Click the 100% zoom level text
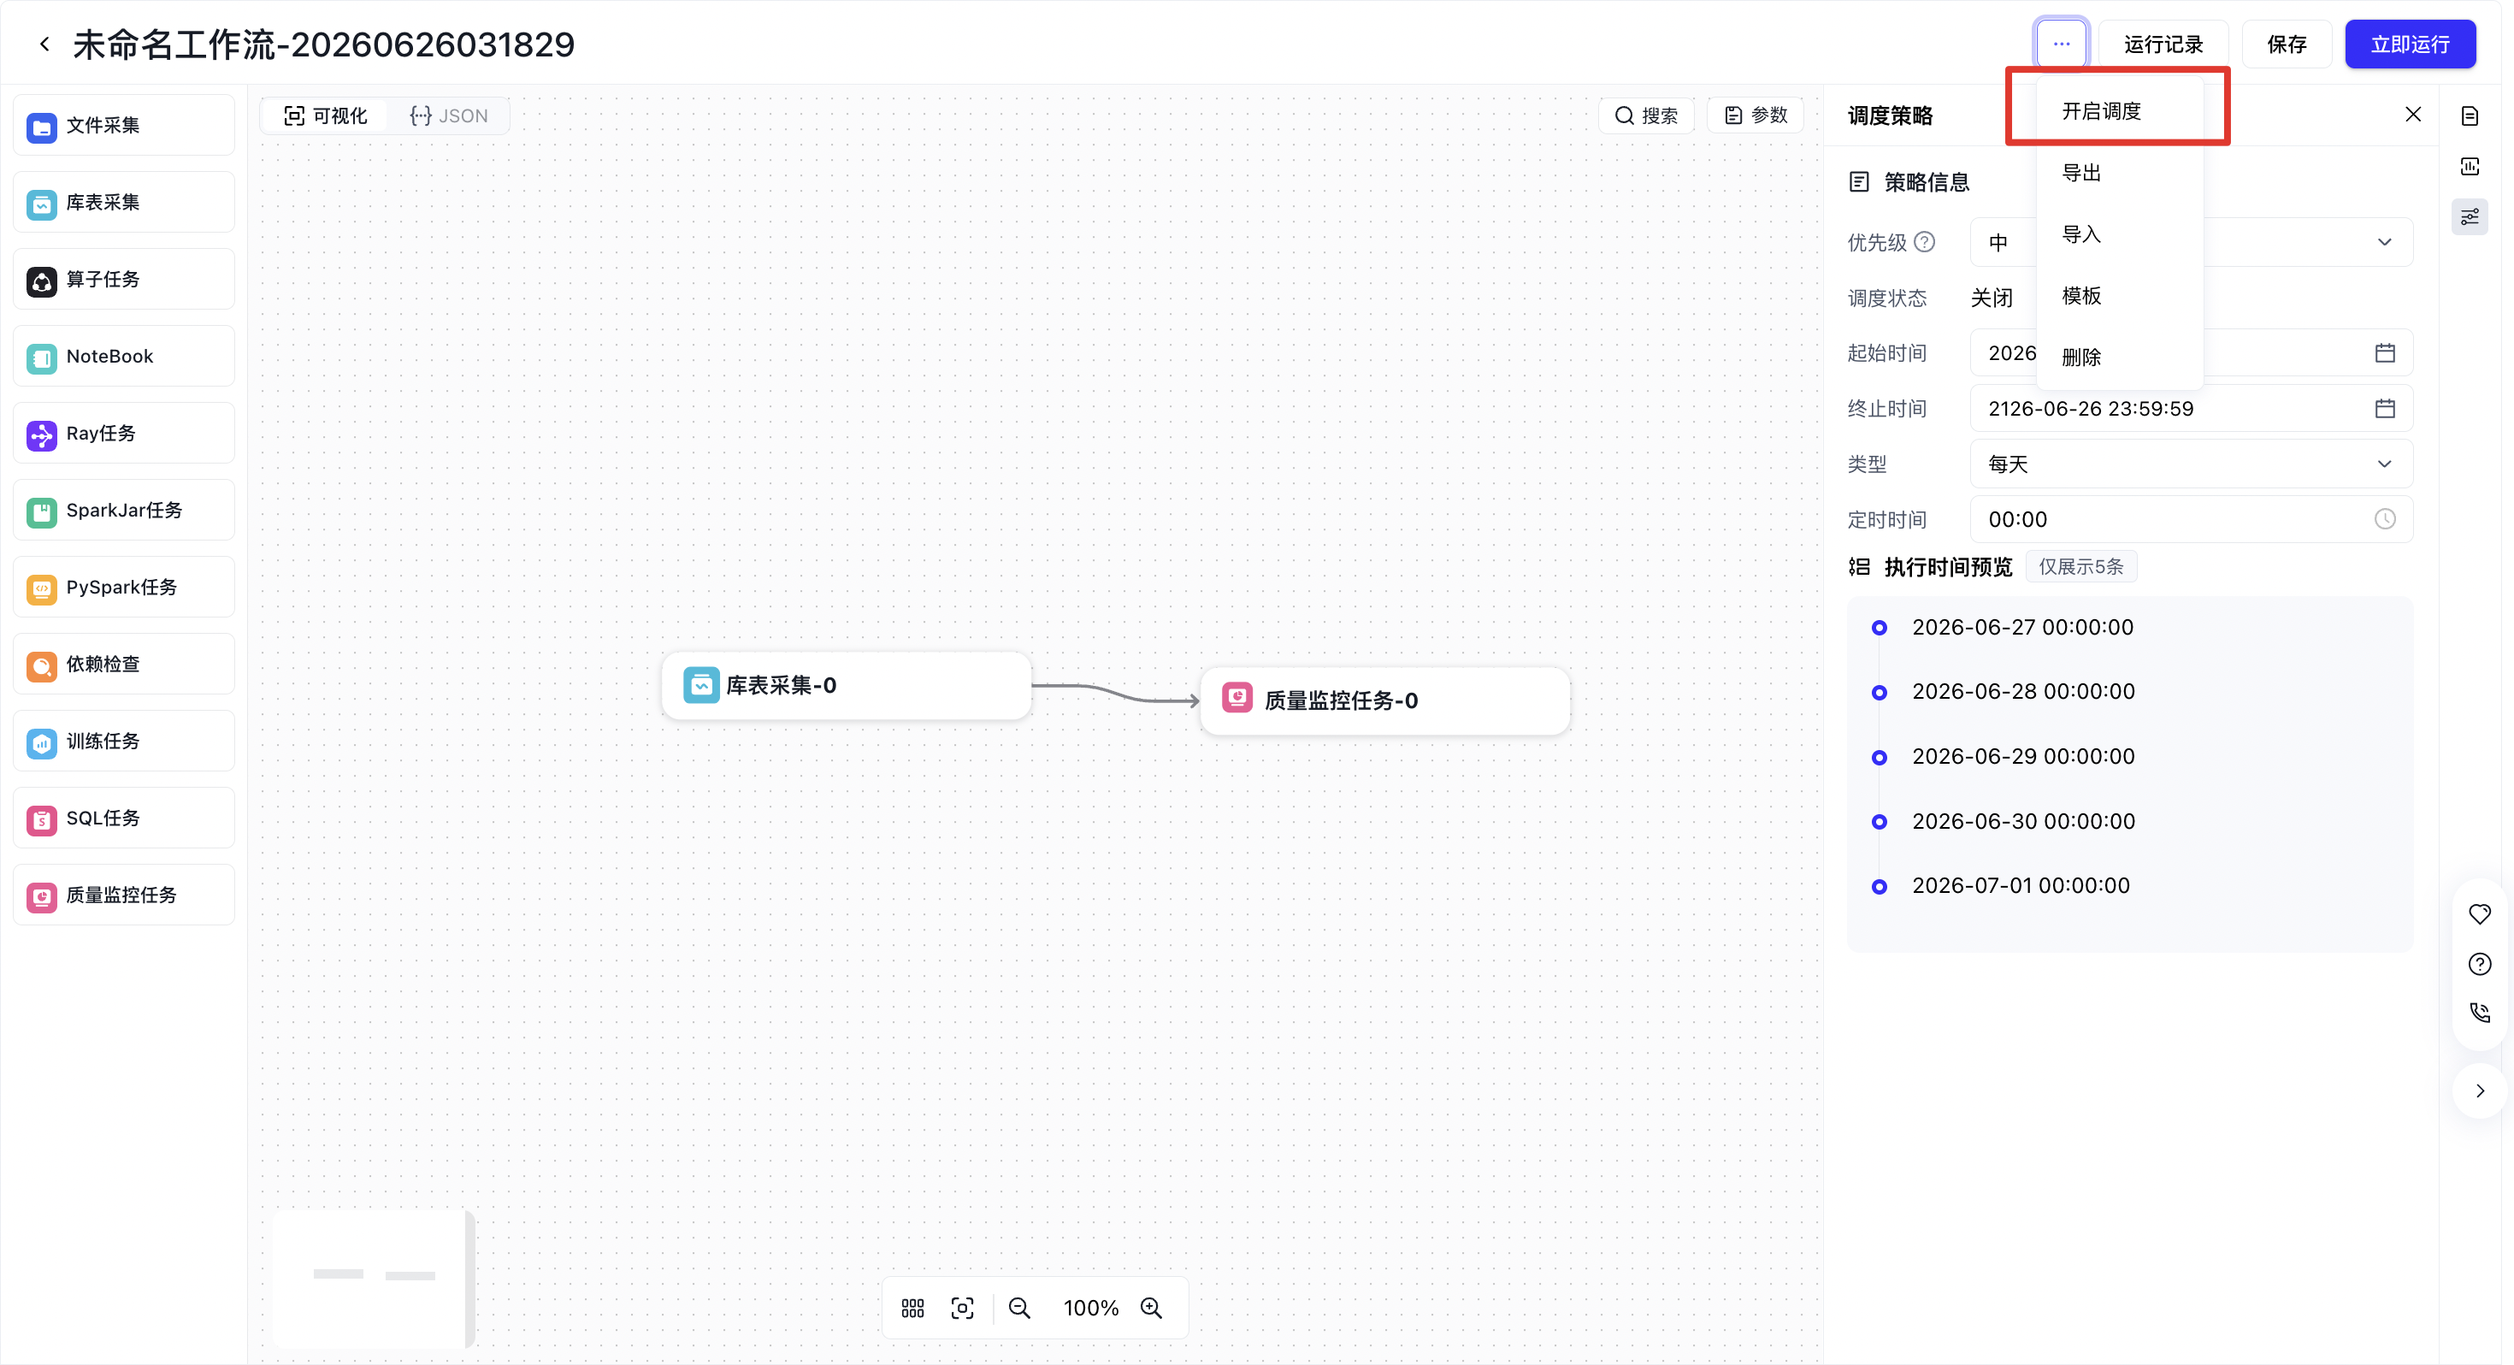Image resolution: width=2514 pixels, height=1365 pixels. (1091, 1309)
